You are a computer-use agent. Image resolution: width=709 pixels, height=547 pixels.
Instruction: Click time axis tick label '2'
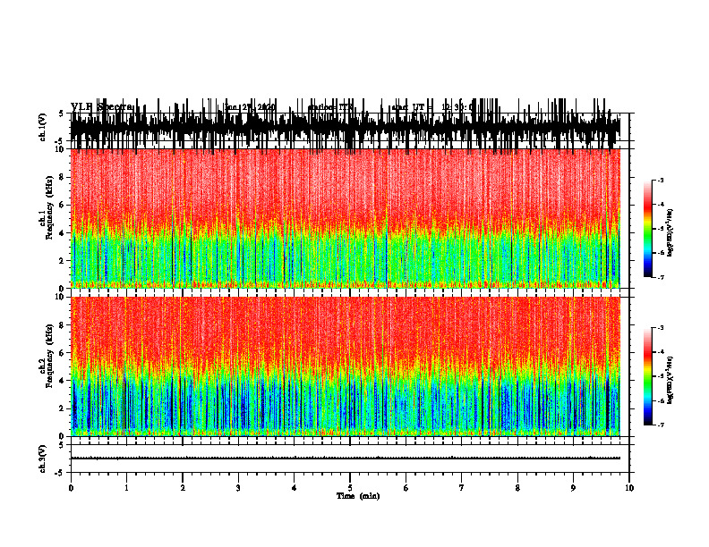[x=183, y=488]
